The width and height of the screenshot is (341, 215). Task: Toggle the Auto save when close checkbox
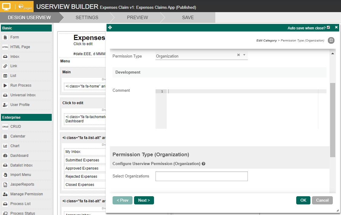click(x=328, y=28)
